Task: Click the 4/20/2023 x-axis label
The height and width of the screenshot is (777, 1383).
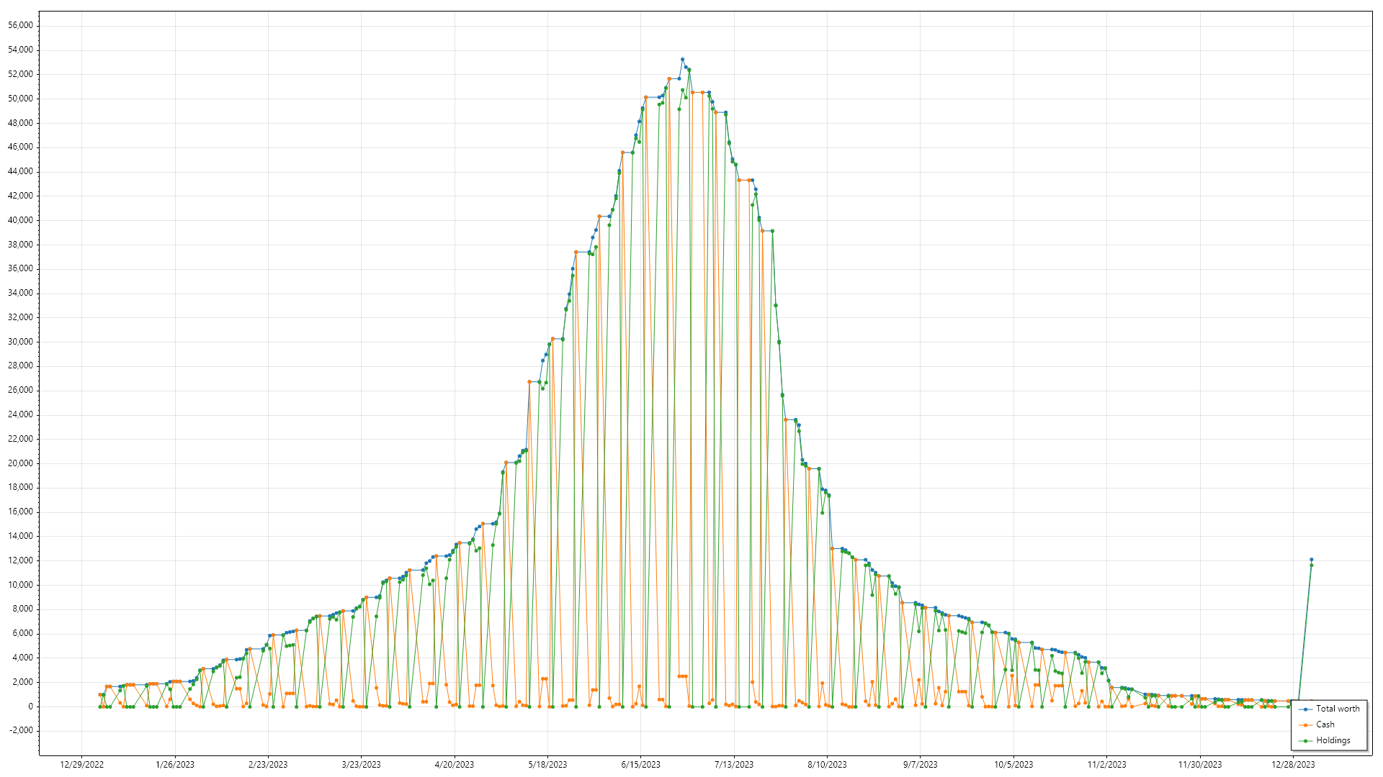Action: (455, 765)
